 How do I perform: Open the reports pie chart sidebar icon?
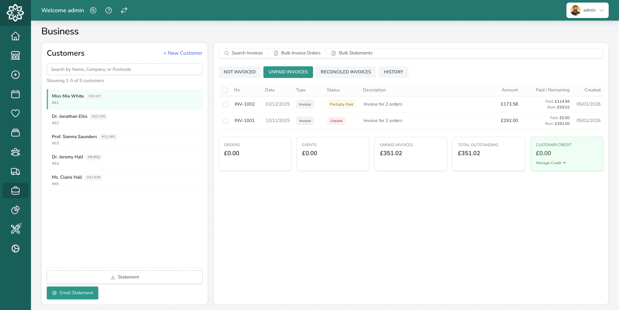(x=15, y=210)
